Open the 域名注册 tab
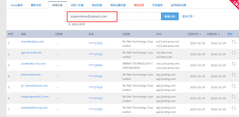The image size is (239, 117). pyautogui.click(x=139, y=5)
